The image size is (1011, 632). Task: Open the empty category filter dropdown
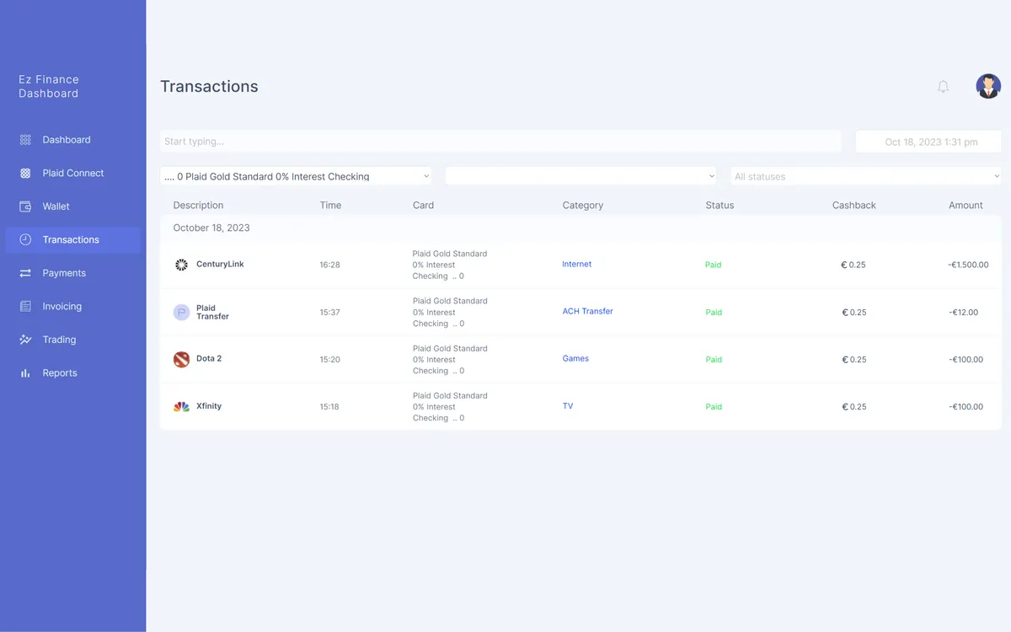click(x=581, y=176)
